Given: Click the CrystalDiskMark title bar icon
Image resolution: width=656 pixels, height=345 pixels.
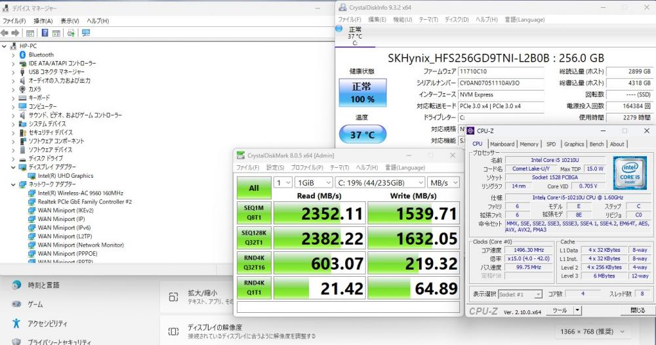Looking at the screenshot, I should coord(241,155).
